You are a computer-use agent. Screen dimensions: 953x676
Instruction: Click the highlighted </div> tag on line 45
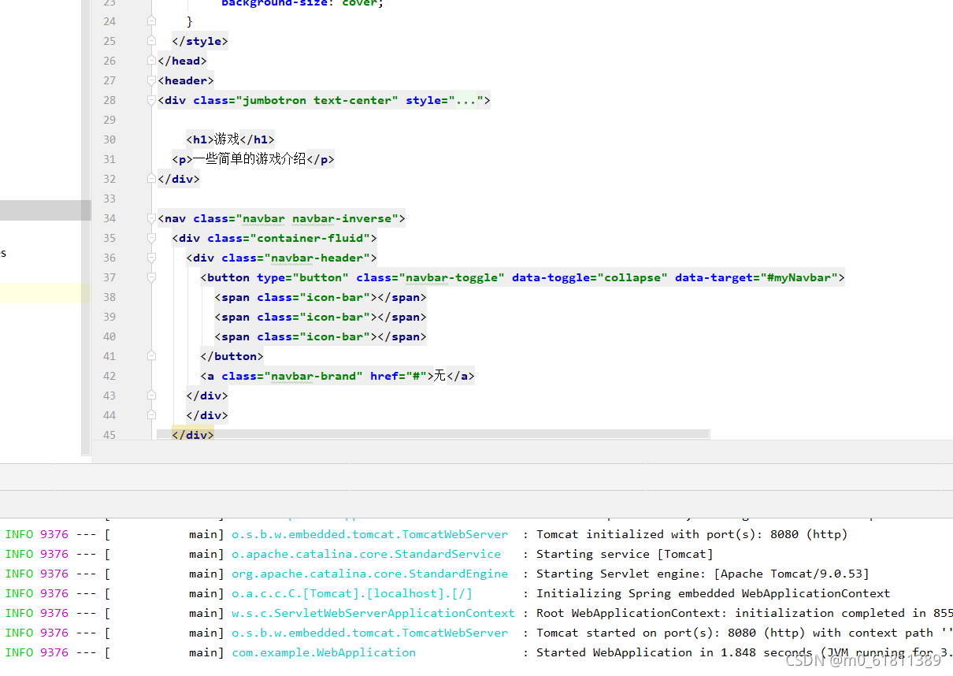pos(193,435)
